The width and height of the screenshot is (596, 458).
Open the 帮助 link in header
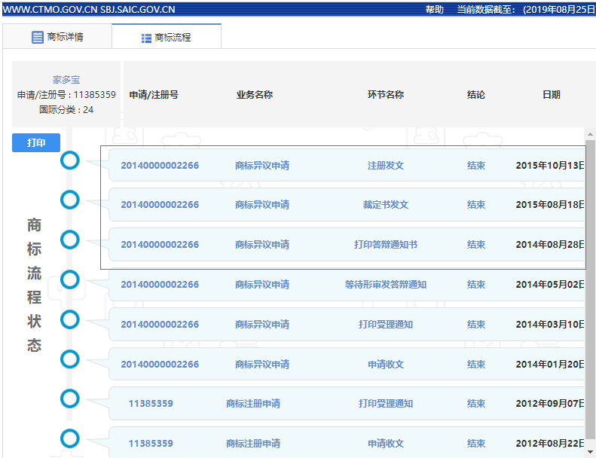pos(435,9)
